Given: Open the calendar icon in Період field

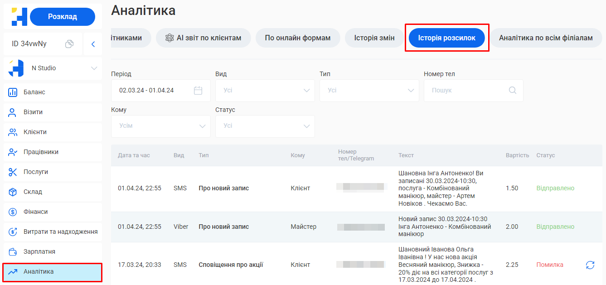Looking at the screenshot, I should 198,91.
